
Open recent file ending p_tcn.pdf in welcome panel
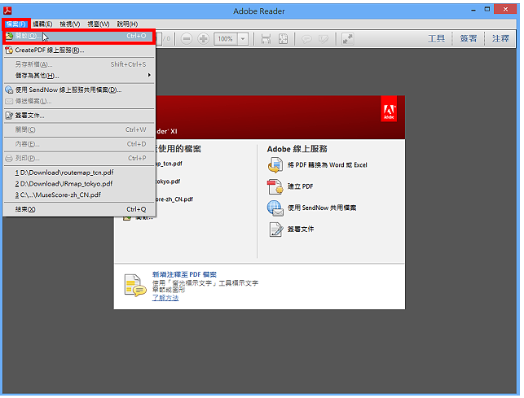pos(169,164)
